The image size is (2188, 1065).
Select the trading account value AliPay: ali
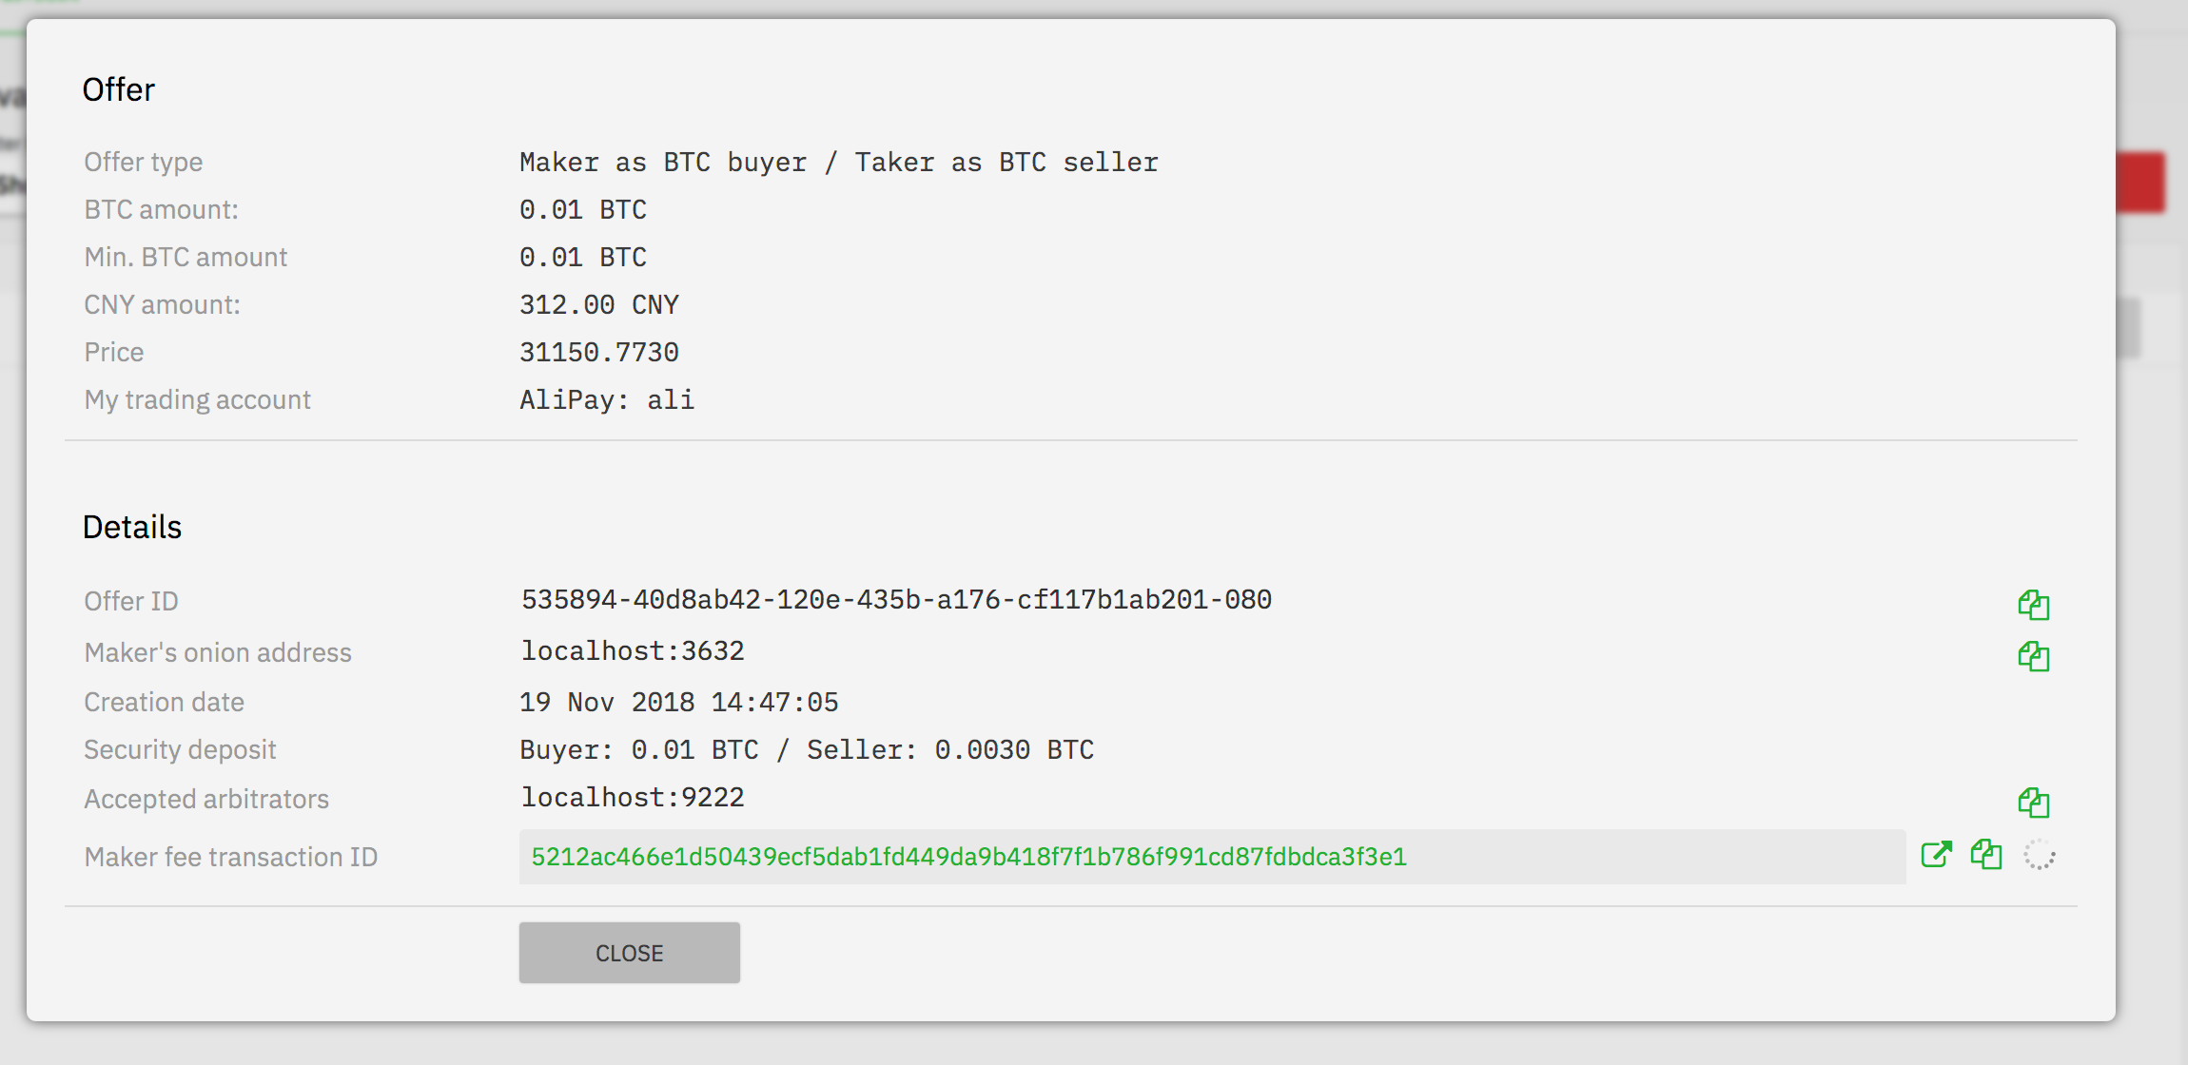[607, 400]
